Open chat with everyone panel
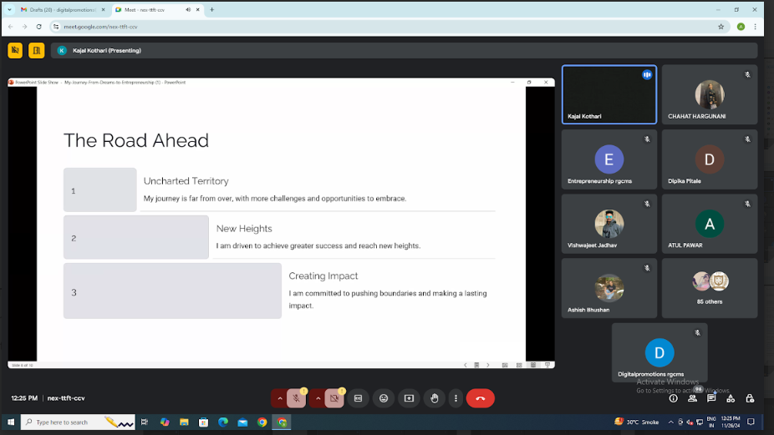The height and width of the screenshot is (435, 774). [711, 399]
